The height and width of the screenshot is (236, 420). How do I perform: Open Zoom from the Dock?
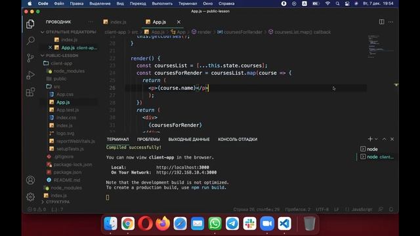tap(267, 224)
